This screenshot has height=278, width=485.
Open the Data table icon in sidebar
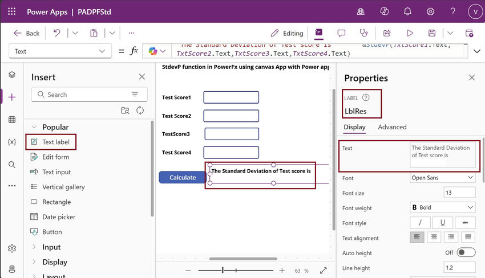(x=12, y=120)
